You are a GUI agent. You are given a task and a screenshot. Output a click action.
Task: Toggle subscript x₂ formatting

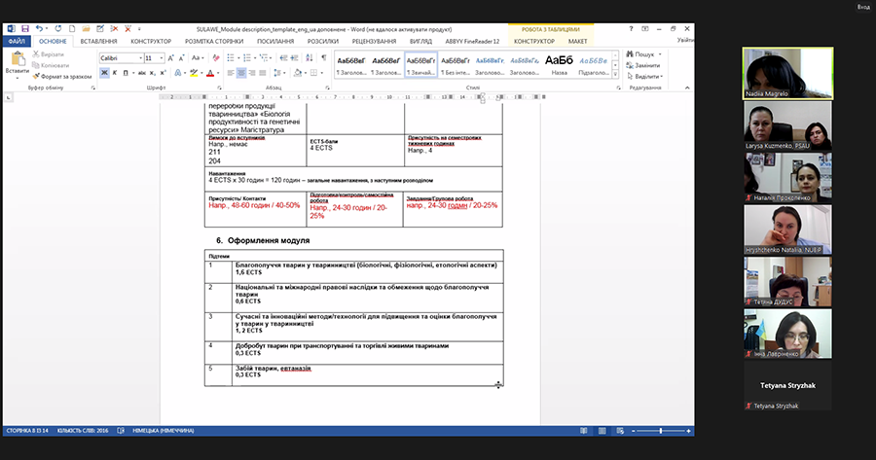[152, 73]
